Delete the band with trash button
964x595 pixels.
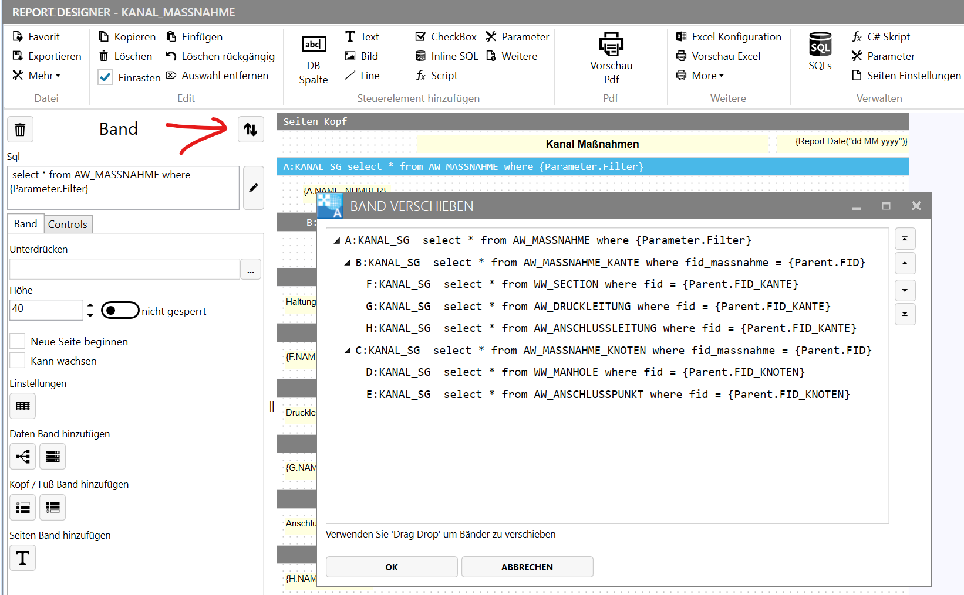pos(20,129)
